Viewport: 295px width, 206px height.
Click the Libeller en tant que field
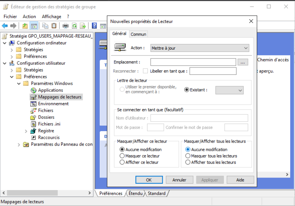tap(213, 71)
